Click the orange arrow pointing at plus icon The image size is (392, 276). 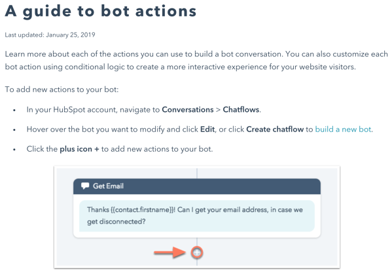169,252
